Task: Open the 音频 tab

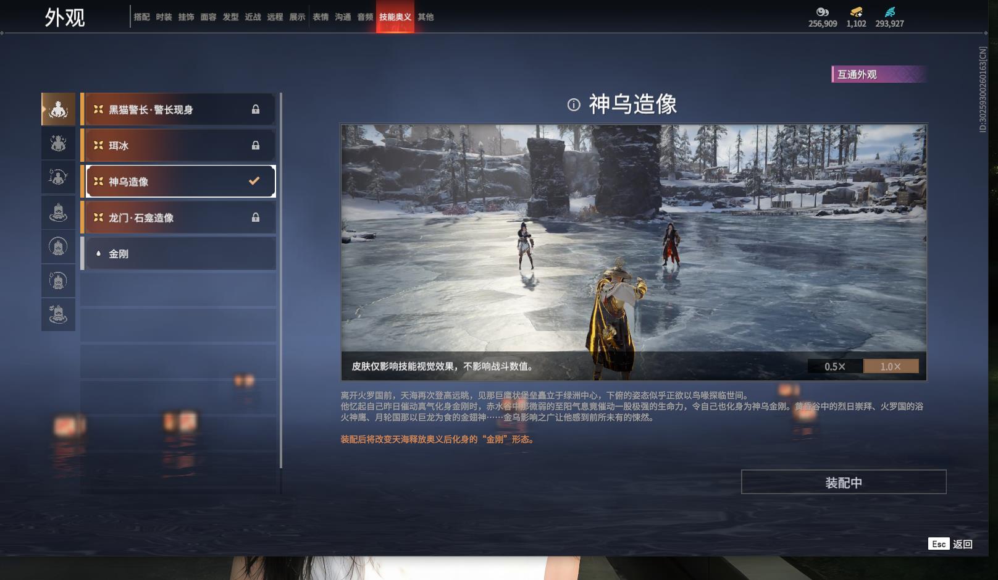Action: 366,17
